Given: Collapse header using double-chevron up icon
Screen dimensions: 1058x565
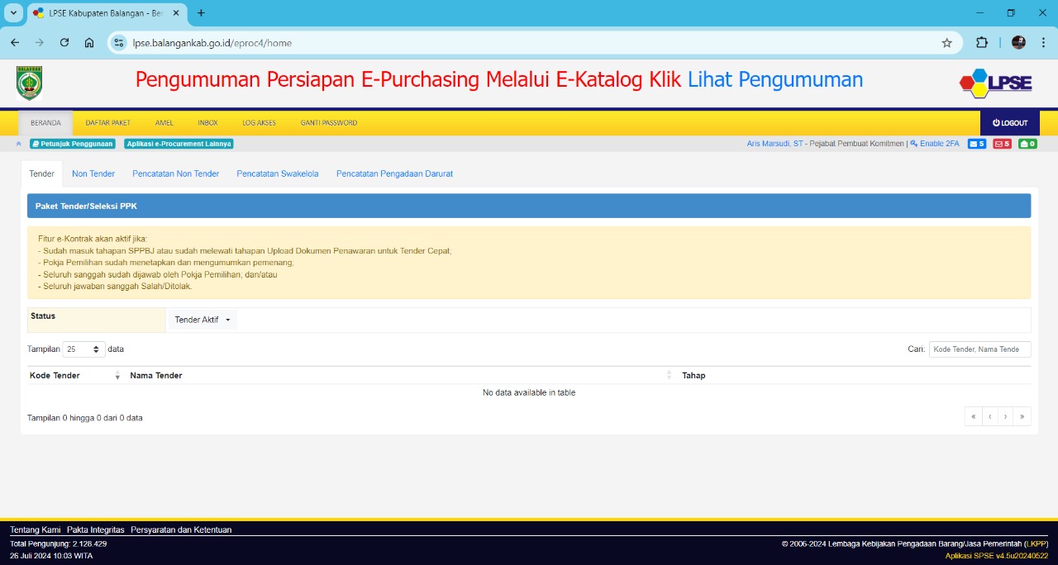Looking at the screenshot, I should (x=18, y=144).
